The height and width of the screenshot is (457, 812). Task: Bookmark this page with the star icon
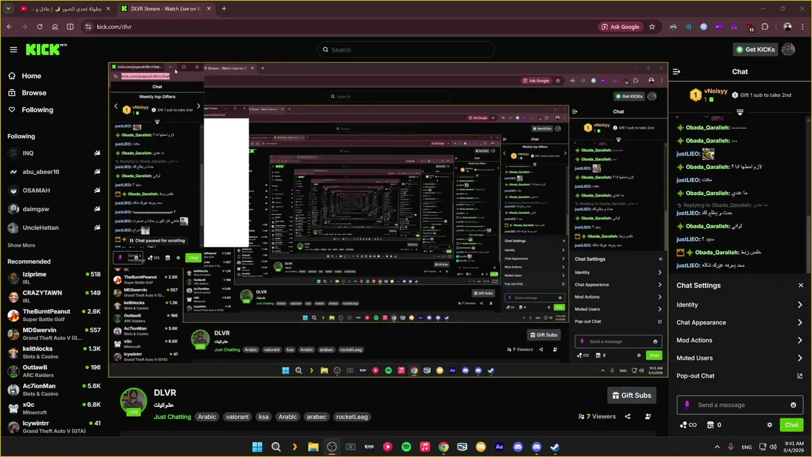(652, 27)
